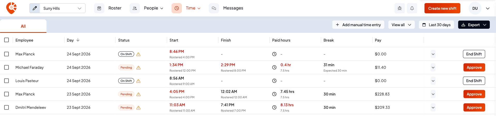The image size is (496, 116).
Task: Click paid hours clock icon for Dmitri Mendeleev
Action: coord(274,108)
